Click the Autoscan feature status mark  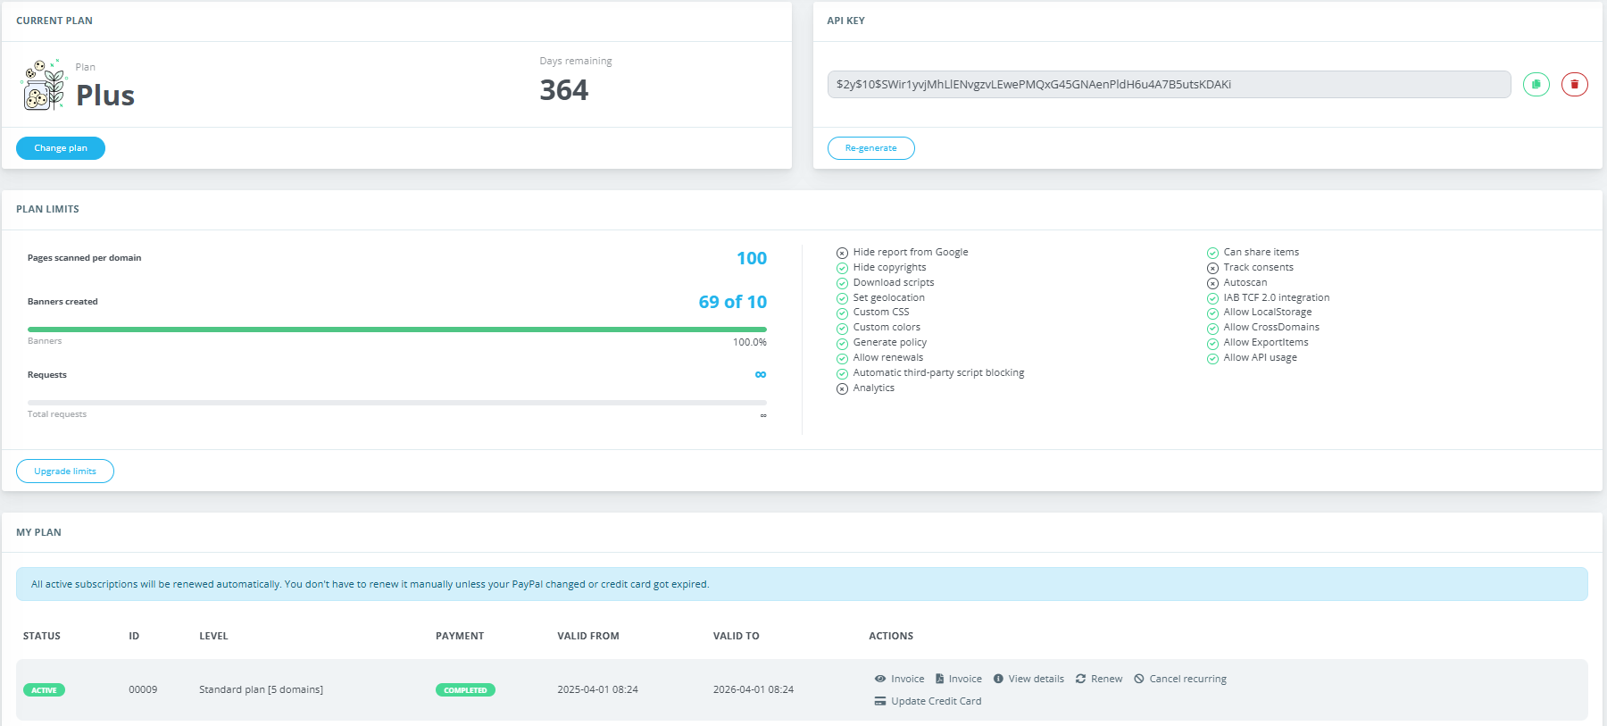point(1212,283)
